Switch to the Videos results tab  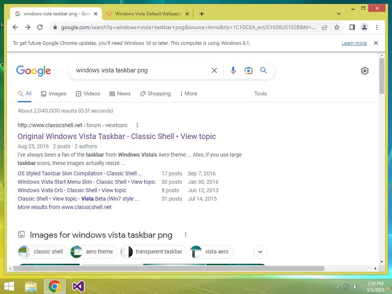click(x=88, y=94)
